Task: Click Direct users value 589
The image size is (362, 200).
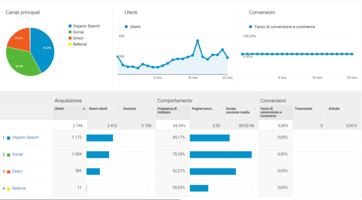Action: click(x=78, y=171)
